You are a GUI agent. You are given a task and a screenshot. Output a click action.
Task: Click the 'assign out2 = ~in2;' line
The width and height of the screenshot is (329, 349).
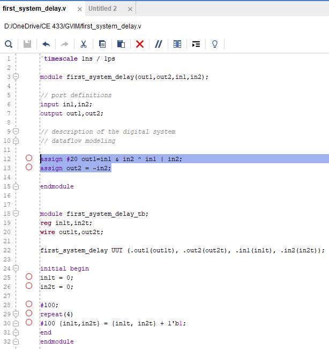[x=76, y=168]
